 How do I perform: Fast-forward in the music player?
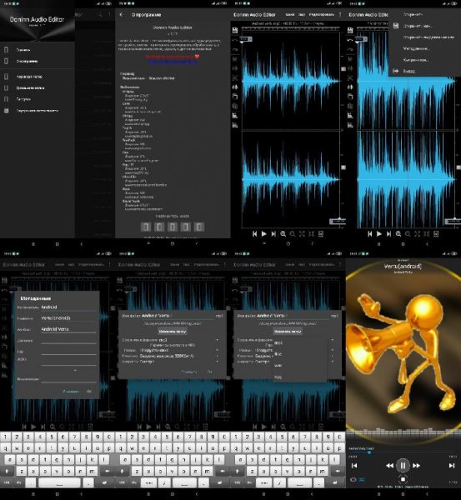[416, 466]
